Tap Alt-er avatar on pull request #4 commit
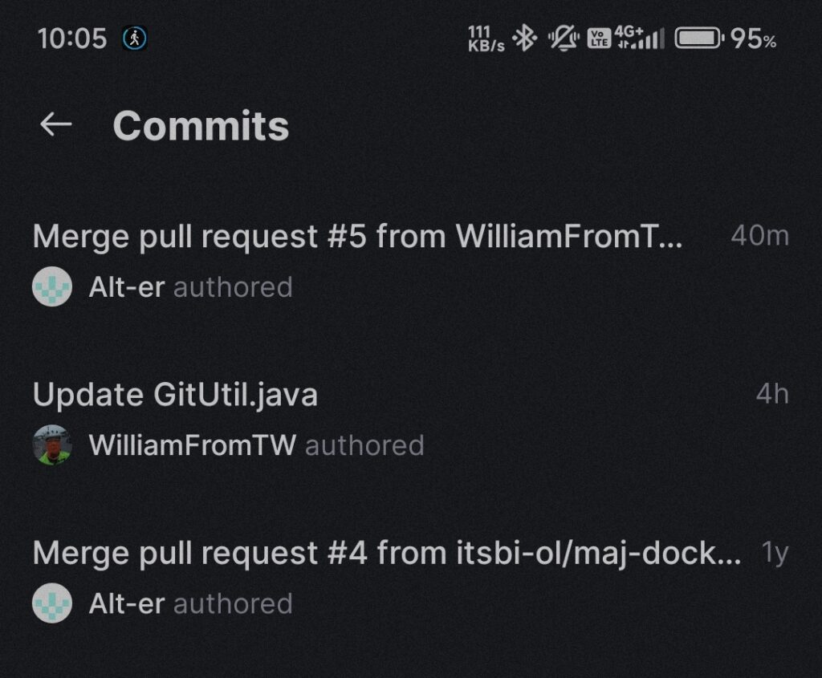This screenshot has height=678, width=822. [52, 603]
